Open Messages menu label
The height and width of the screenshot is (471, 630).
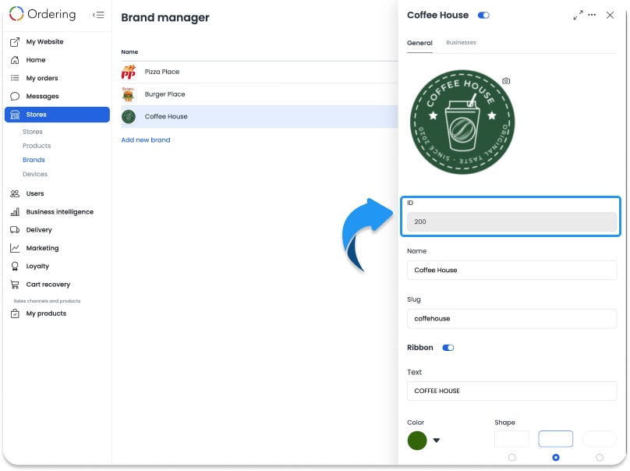[42, 97]
